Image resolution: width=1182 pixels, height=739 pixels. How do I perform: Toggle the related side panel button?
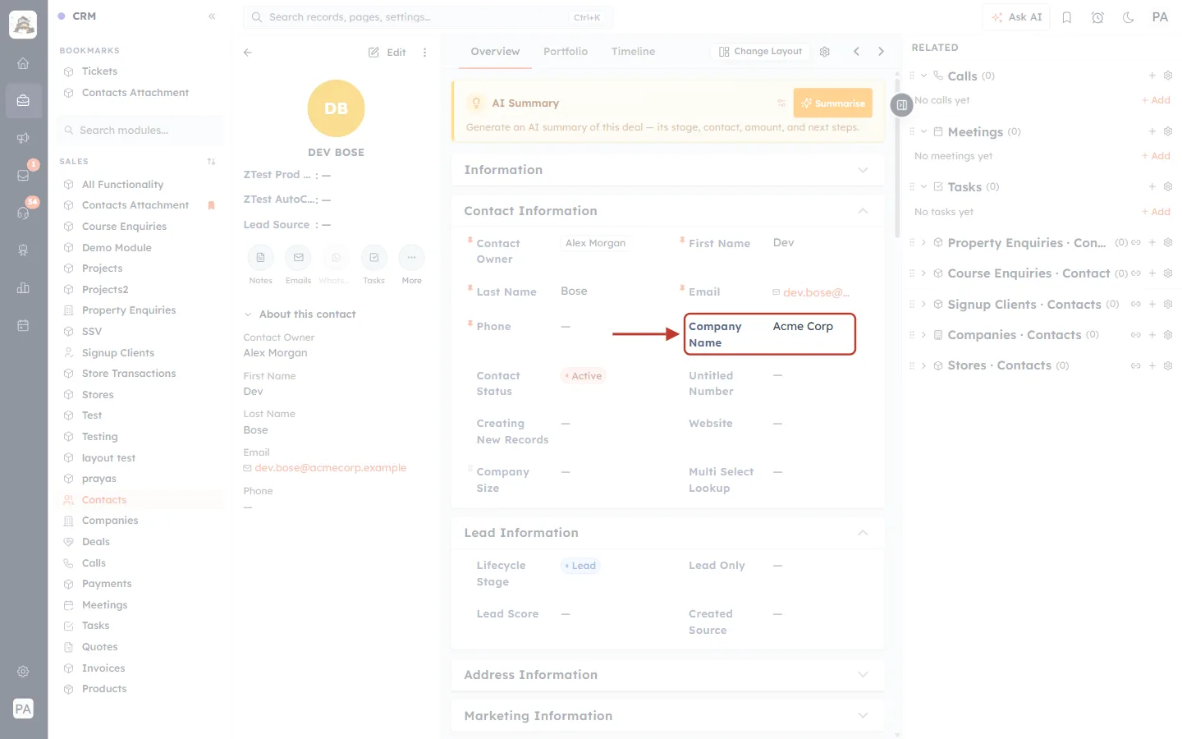point(901,105)
